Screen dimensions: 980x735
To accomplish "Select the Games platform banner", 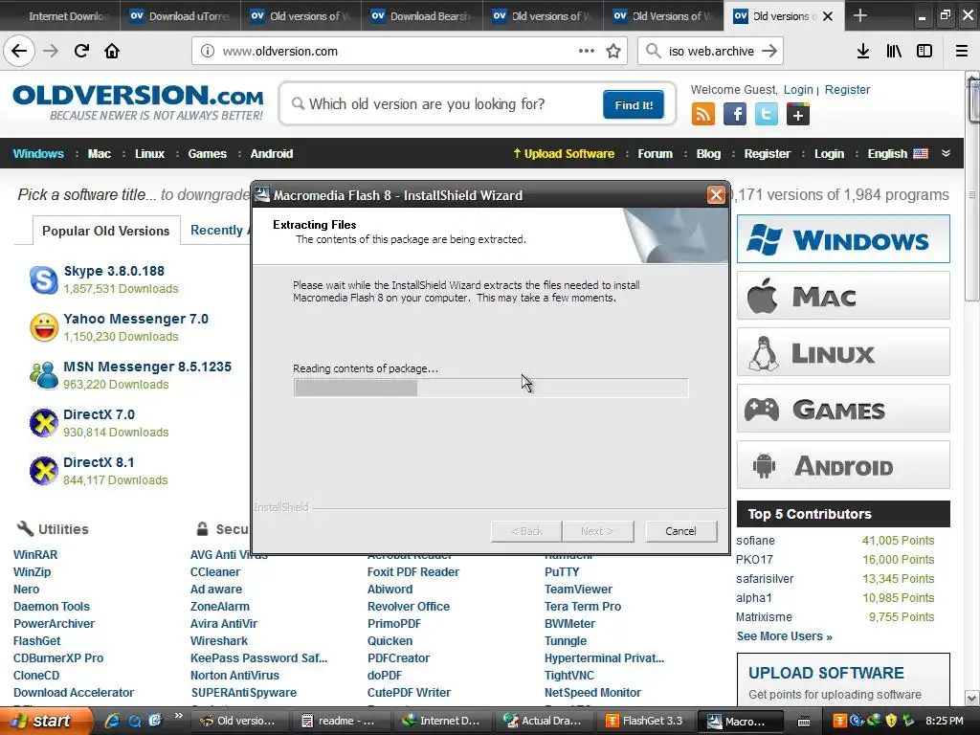I will (x=843, y=409).
